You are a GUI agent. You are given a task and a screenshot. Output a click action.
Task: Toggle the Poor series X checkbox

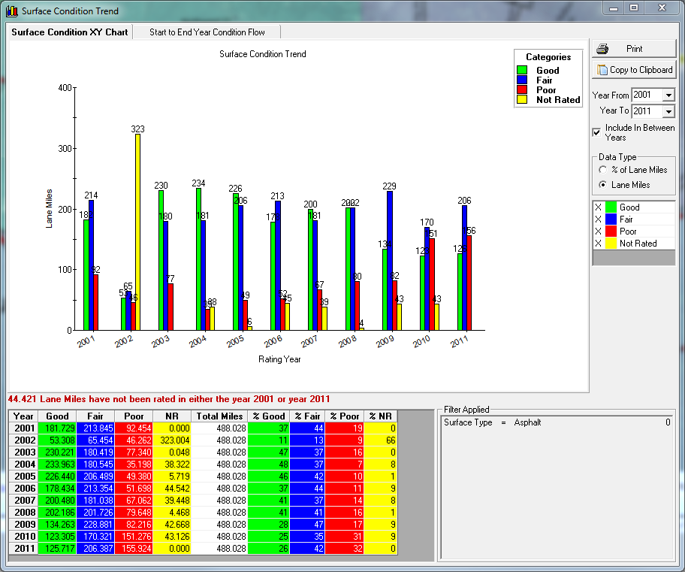pos(599,232)
